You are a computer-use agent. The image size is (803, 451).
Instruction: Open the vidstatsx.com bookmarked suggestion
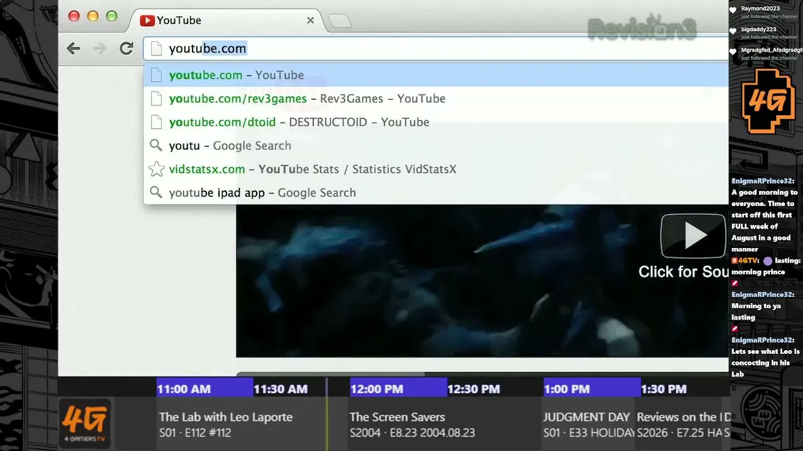436,169
